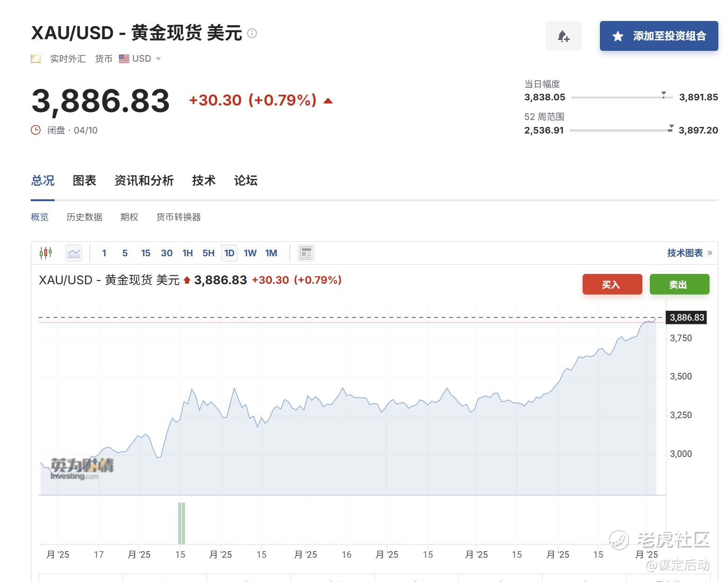Viewport: 724px width, 582px height.
Task: Select the 1M chart interval
Action: tap(271, 253)
